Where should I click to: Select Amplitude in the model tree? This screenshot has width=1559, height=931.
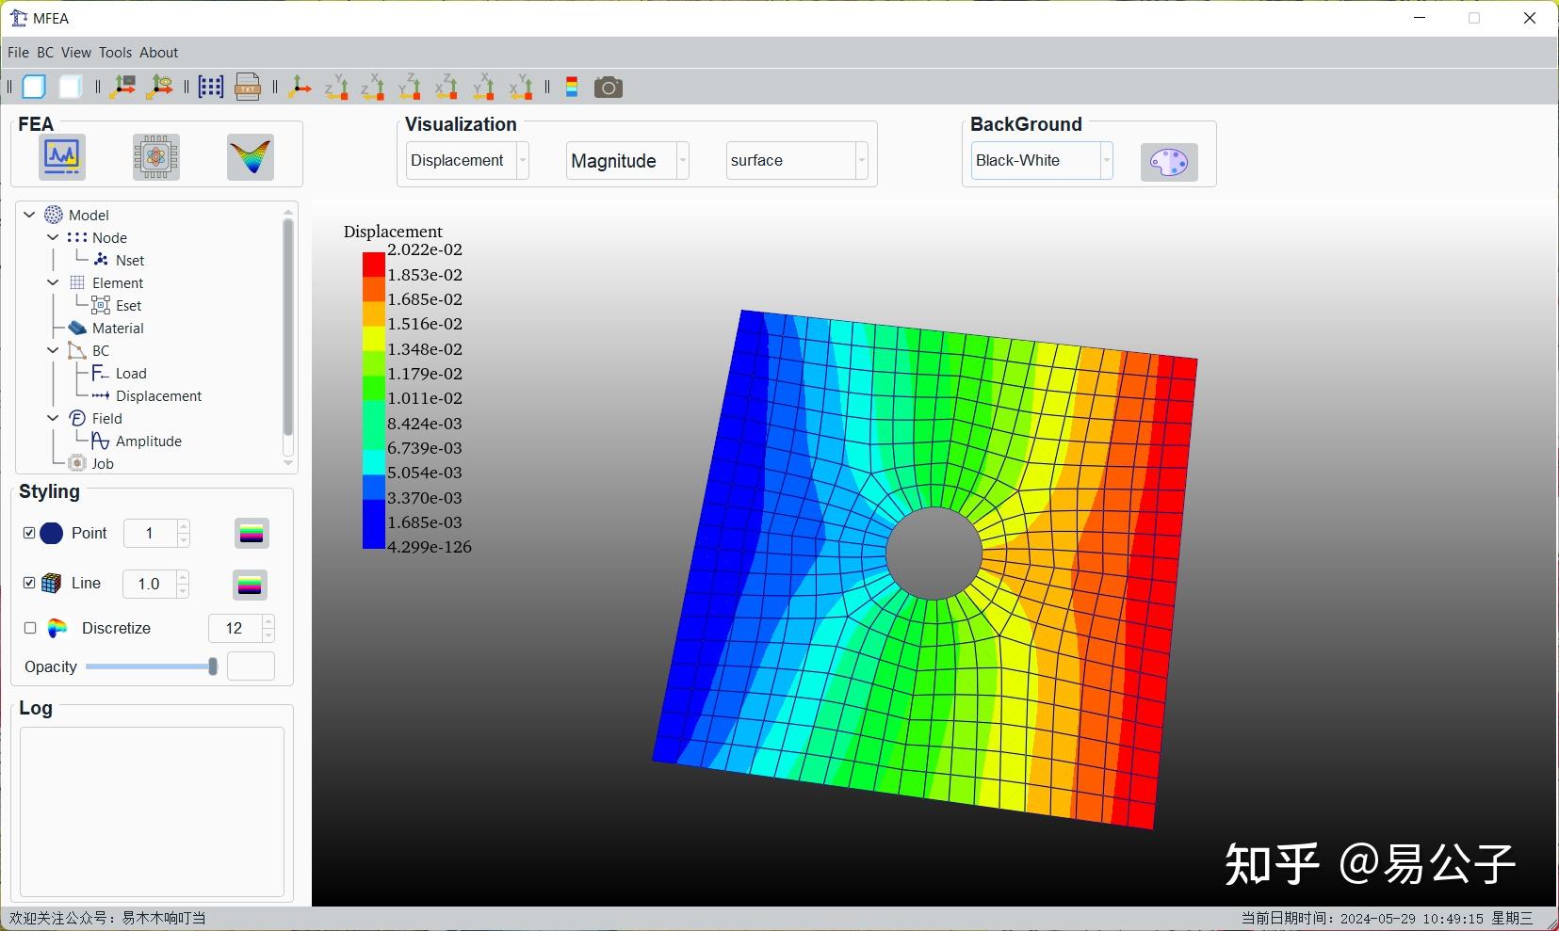click(149, 441)
